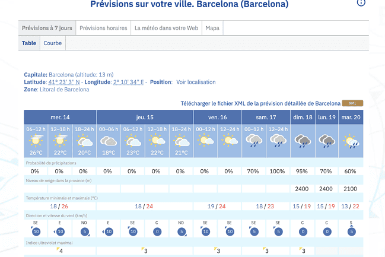Click the 100% precipitation cell for sam. 12–24 h
The height and width of the screenshot is (257, 385).
[x=278, y=172]
